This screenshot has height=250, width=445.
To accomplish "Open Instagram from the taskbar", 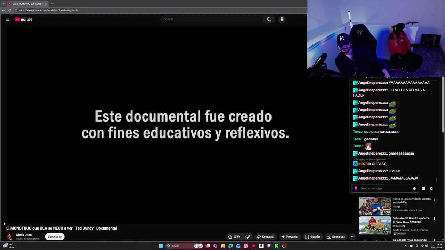I will (246, 246).
